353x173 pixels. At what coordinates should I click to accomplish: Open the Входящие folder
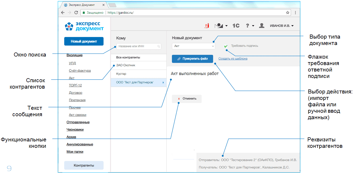point(74,55)
